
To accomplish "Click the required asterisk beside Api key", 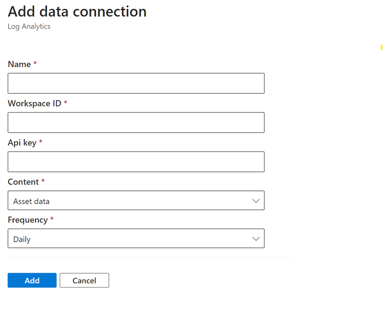I will (x=40, y=142).
